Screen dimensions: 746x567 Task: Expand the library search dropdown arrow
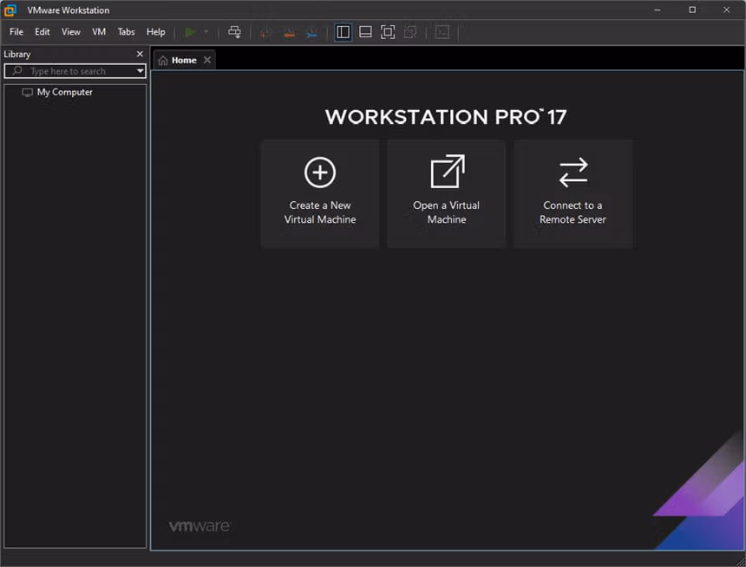pyautogui.click(x=140, y=71)
